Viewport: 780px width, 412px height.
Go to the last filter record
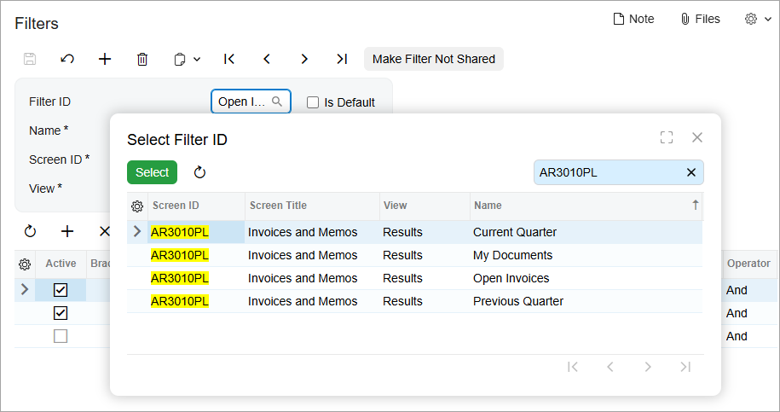point(342,59)
